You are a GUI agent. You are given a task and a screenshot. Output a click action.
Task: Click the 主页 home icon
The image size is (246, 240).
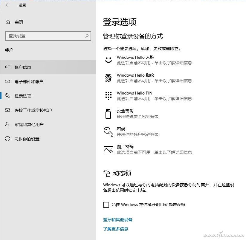7,22
